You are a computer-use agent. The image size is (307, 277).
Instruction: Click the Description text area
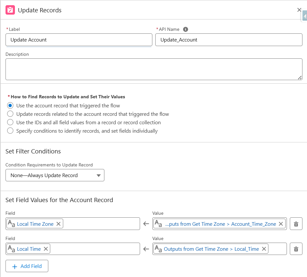(x=154, y=69)
